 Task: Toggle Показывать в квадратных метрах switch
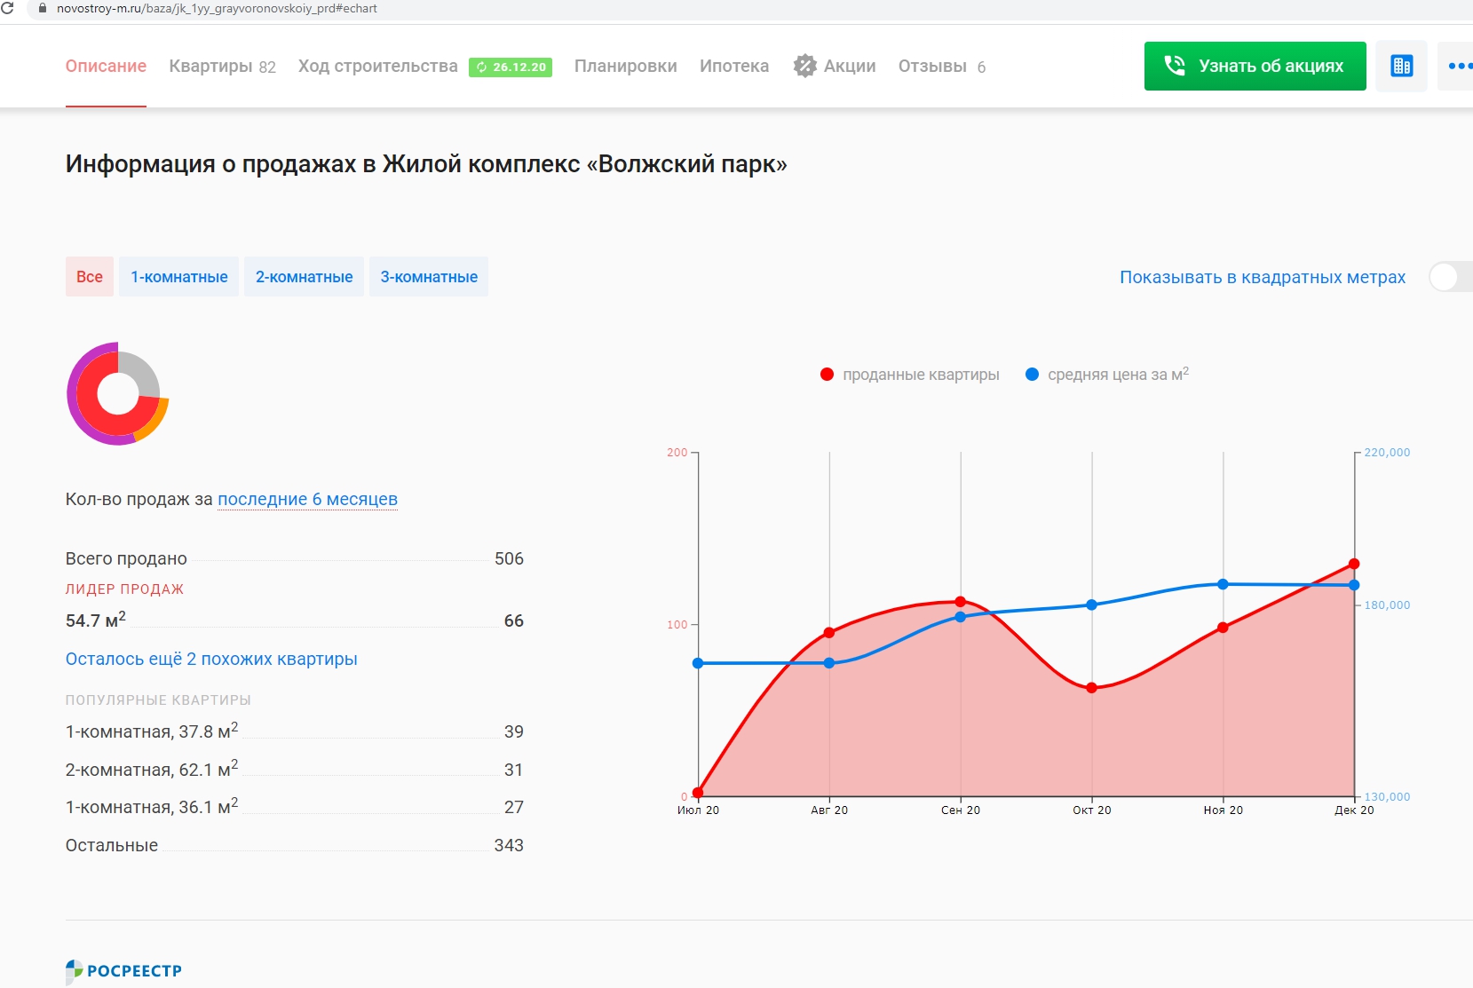click(1451, 277)
